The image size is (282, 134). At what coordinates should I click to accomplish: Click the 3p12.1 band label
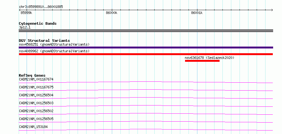25,28
